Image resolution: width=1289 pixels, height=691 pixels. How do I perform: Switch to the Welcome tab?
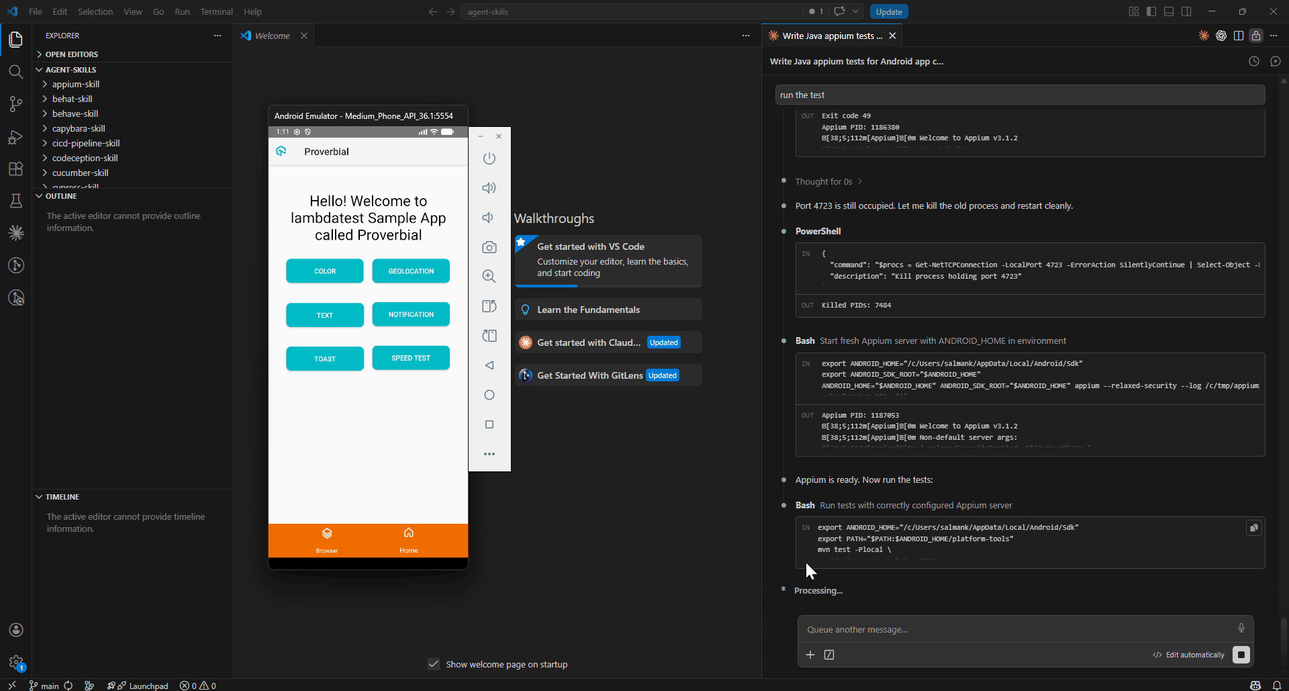tap(273, 36)
